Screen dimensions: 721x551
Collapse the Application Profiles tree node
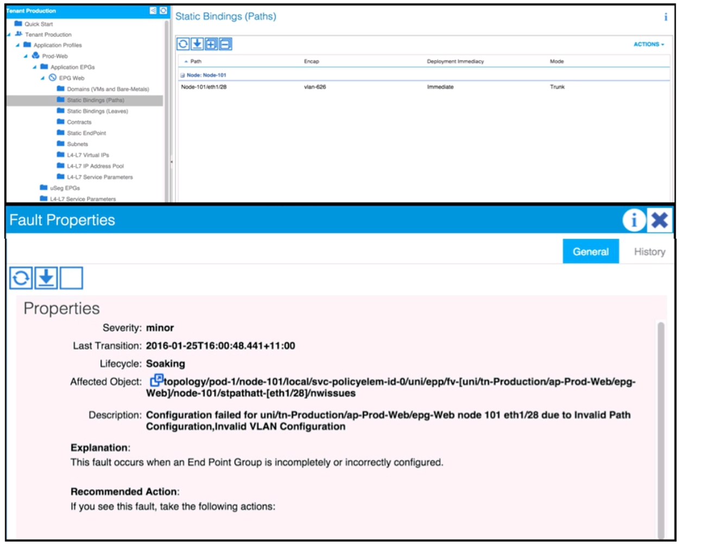(17, 46)
